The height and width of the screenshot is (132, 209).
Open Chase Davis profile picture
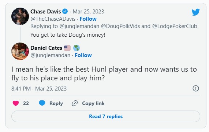point(20,16)
